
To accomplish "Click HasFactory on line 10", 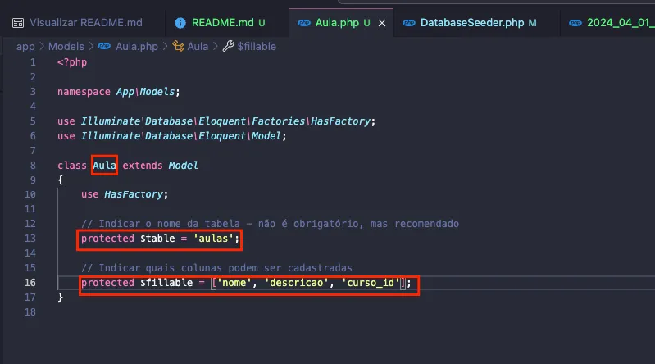I will click(x=134, y=194).
